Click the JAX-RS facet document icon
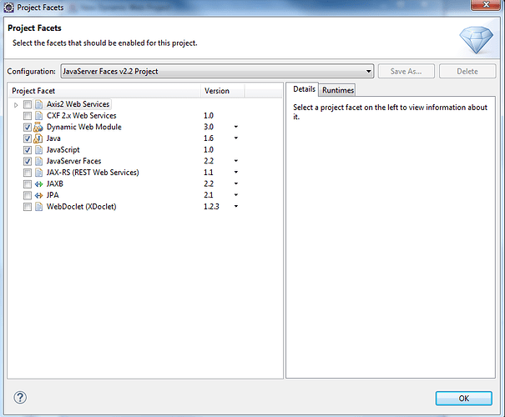This screenshot has height=417, width=505. pos(38,173)
